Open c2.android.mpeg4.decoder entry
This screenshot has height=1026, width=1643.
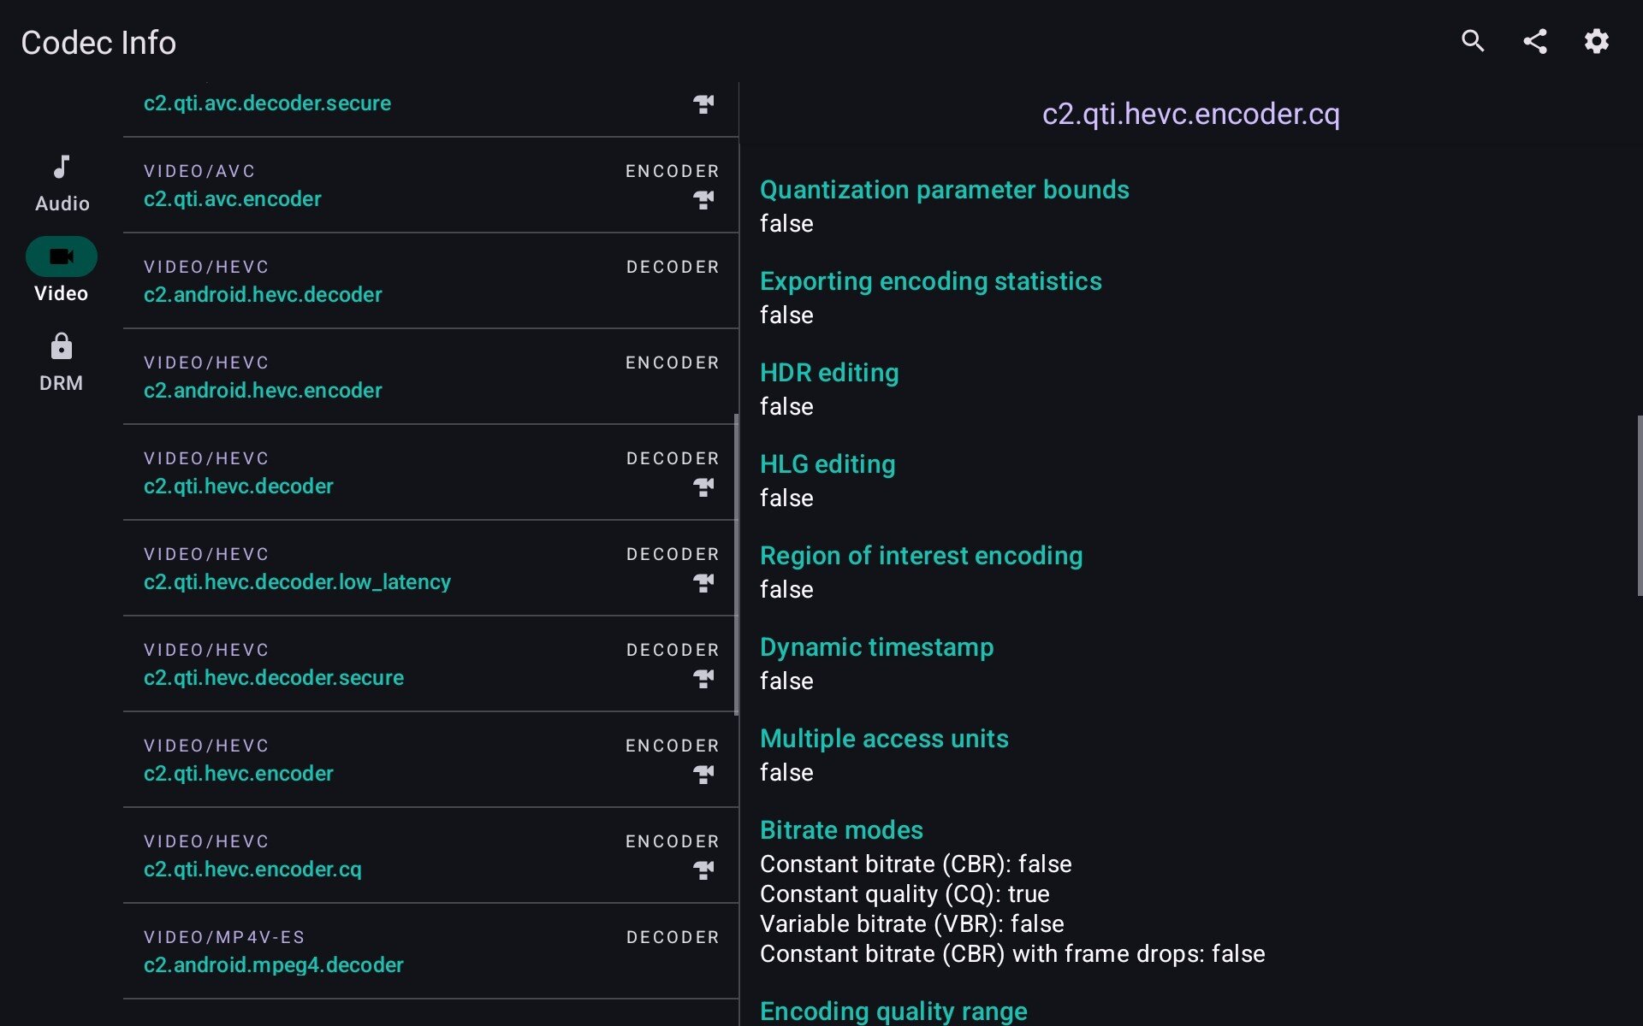pyautogui.click(x=273, y=964)
